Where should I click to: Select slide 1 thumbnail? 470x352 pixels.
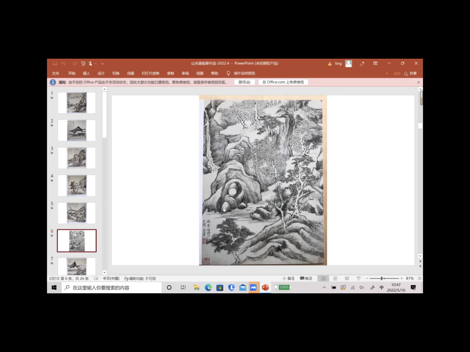coord(77,103)
